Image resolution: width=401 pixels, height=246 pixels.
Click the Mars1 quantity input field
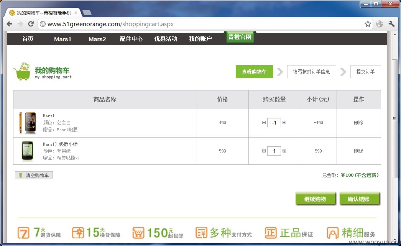tap(274, 123)
